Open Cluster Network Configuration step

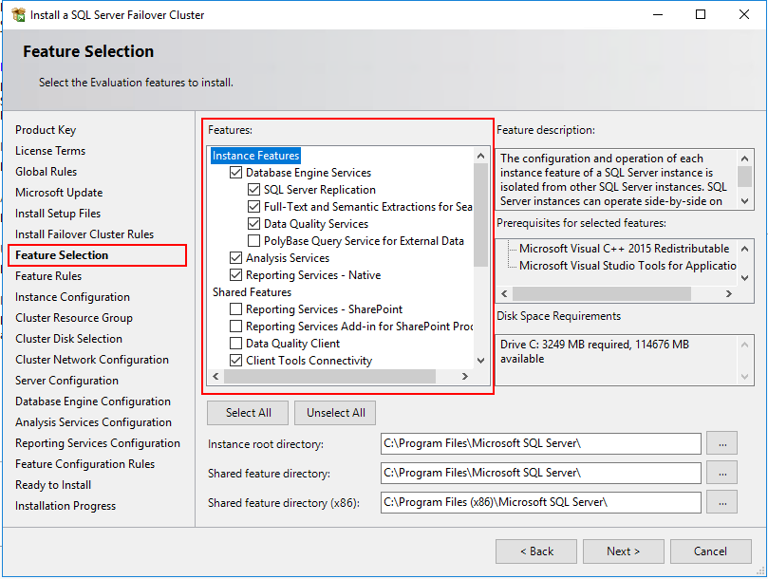(x=92, y=360)
